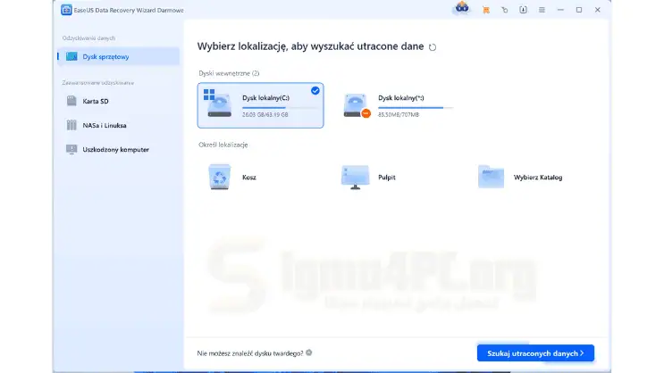Click the help question mark icon
The image size is (664, 373).
pos(308,352)
